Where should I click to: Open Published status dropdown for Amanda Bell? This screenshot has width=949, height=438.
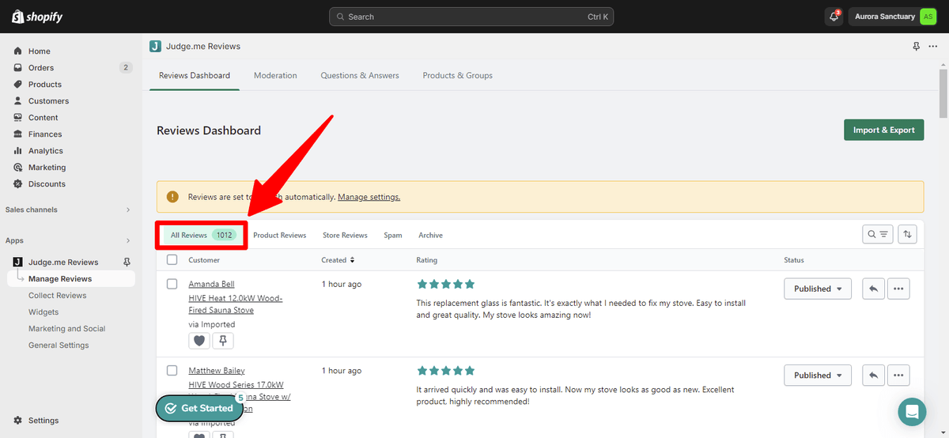click(x=818, y=289)
